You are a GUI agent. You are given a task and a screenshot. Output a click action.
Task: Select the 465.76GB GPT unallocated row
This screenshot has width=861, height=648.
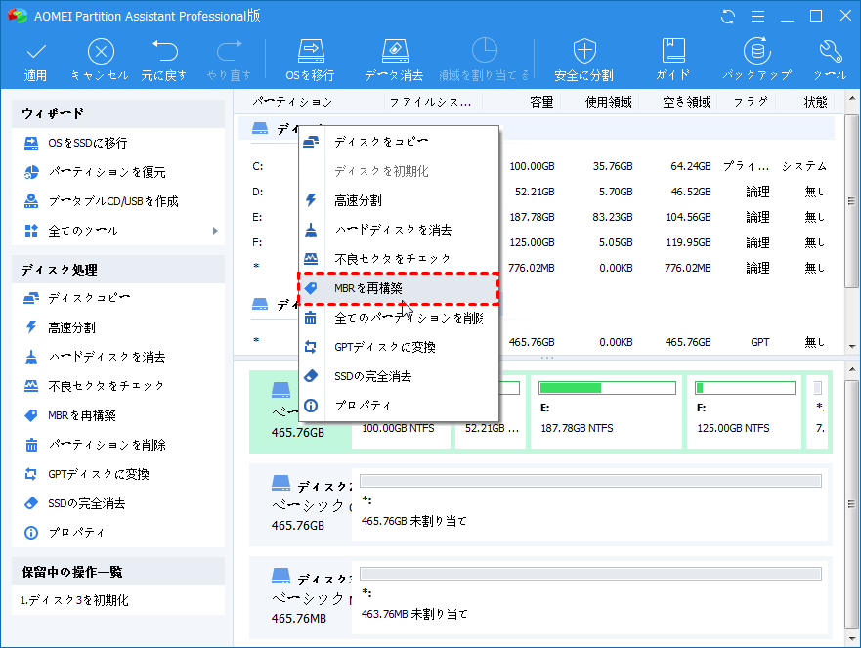538,342
